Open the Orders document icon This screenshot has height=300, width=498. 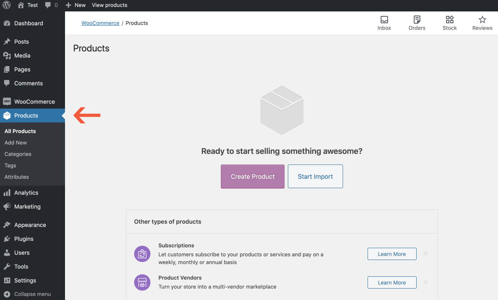point(417,20)
